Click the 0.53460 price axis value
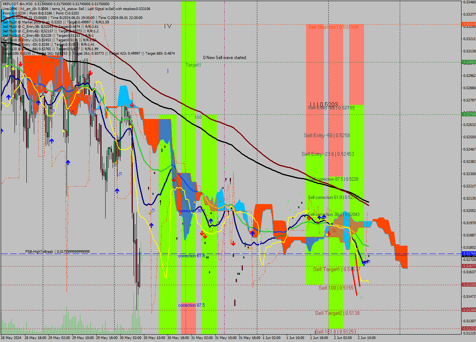 coord(469,2)
